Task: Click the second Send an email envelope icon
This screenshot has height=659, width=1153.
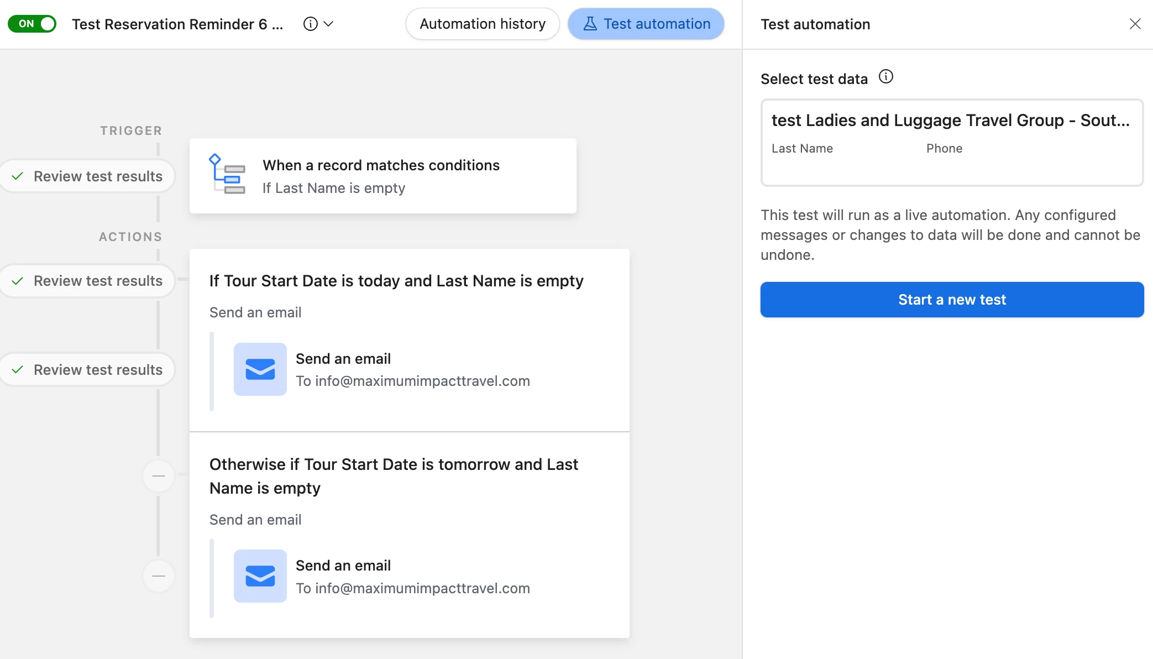Action: 260,576
